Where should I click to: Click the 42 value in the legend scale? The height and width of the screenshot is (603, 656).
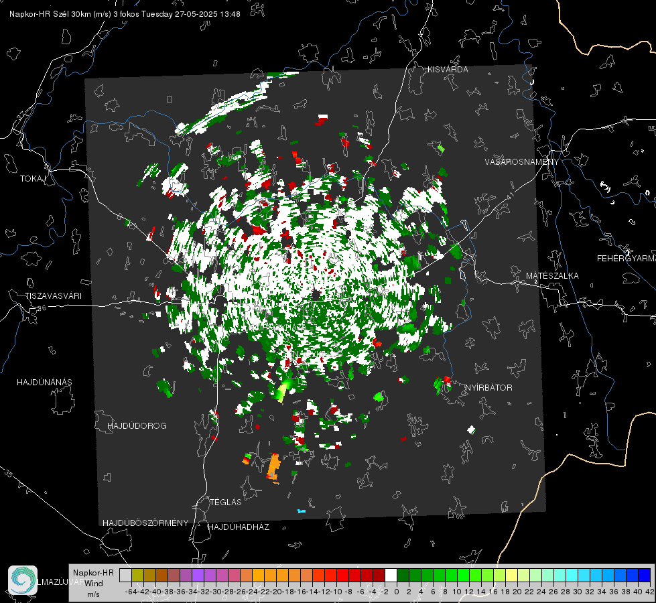(x=649, y=592)
